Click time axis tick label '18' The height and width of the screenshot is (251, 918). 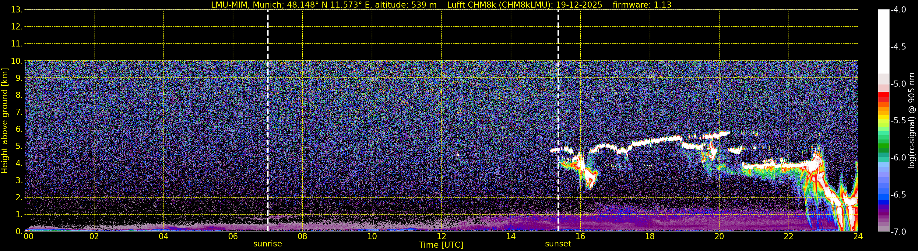pyautogui.click(x=650, y=236)
